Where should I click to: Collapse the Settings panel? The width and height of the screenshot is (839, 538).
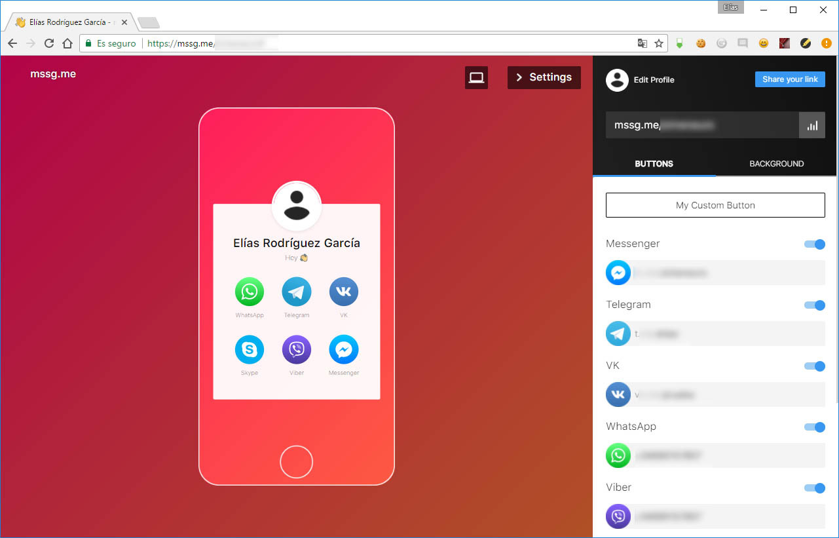(x=544, y=77)
